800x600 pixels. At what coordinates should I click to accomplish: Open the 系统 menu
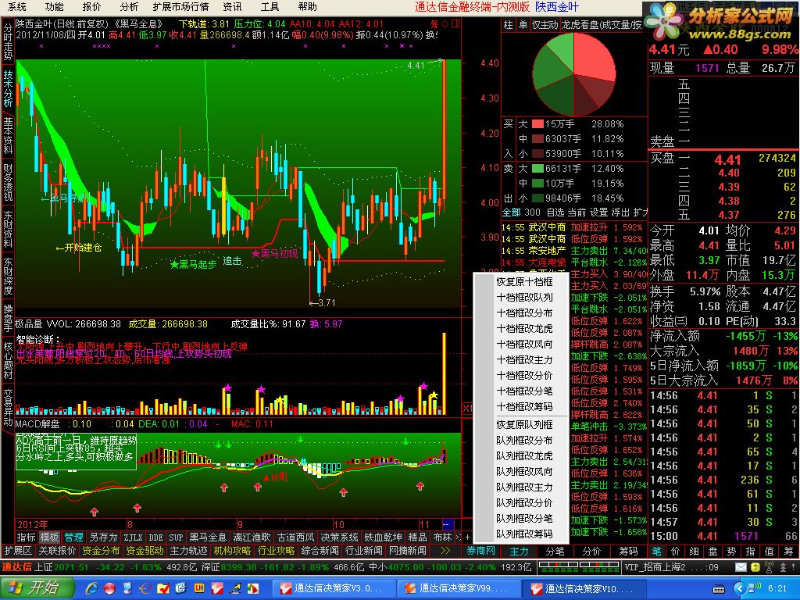pos(17,6)
